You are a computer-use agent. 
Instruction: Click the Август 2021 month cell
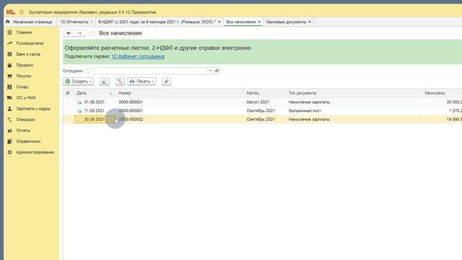coord(258,102)
